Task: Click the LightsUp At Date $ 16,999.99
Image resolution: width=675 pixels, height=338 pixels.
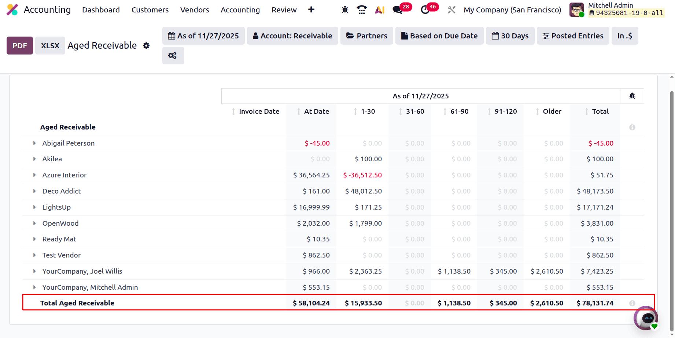Action: [311, 207]
